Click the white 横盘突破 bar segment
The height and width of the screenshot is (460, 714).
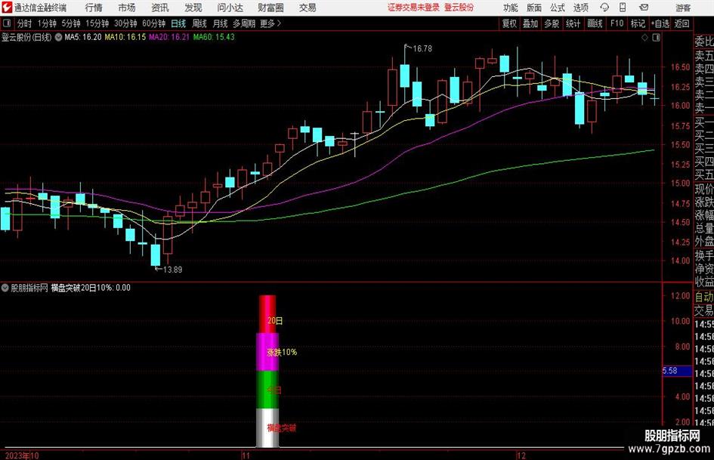(x=267, y=428)
